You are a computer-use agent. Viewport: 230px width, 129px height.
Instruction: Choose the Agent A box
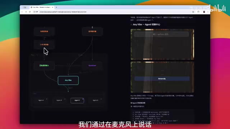click(x=41, y=100)
